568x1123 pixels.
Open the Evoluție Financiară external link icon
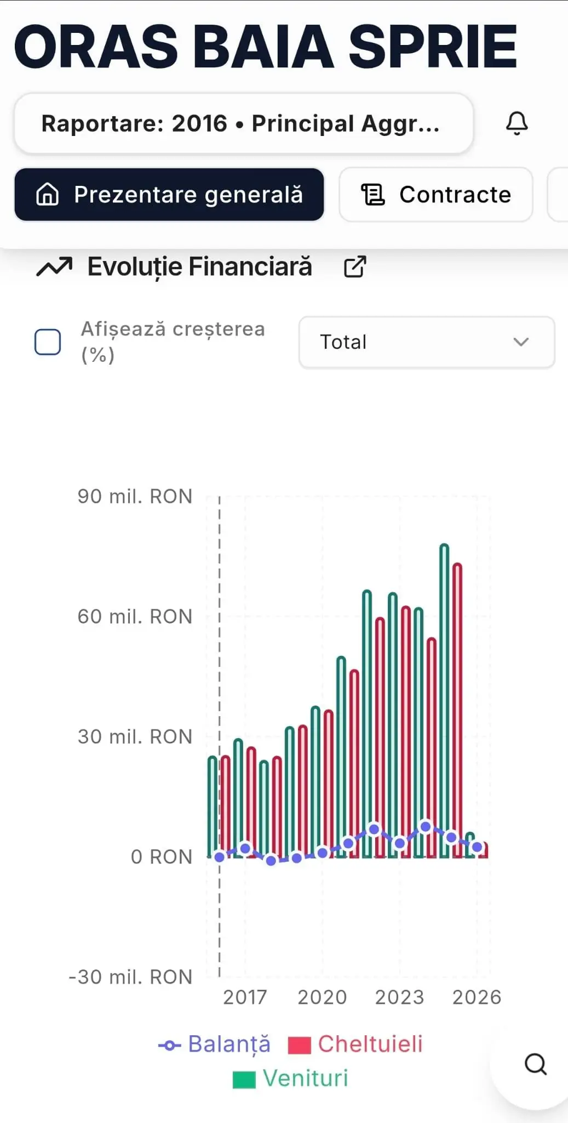click(x=354, y=267)
